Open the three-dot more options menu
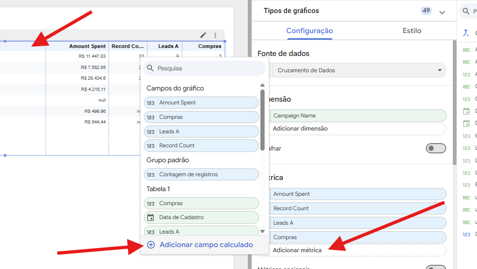The height and width of the screenshot is (269, 477). [215, 35]
